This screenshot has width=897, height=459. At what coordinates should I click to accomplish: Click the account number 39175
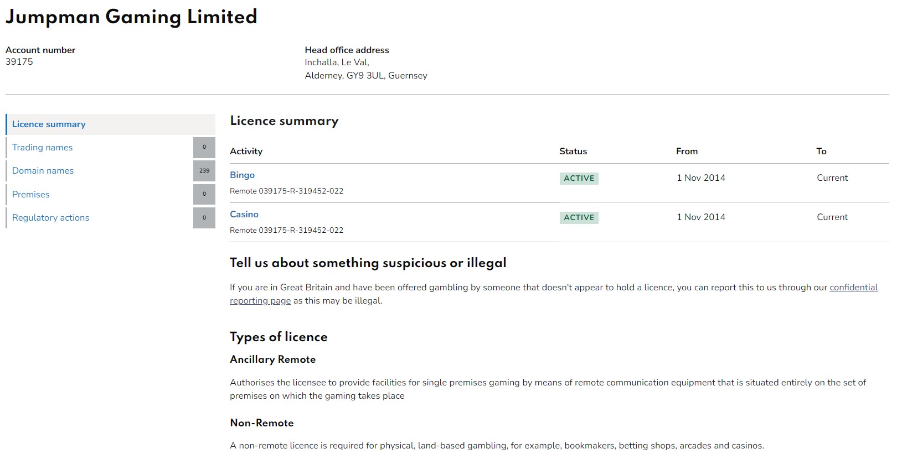19,62
